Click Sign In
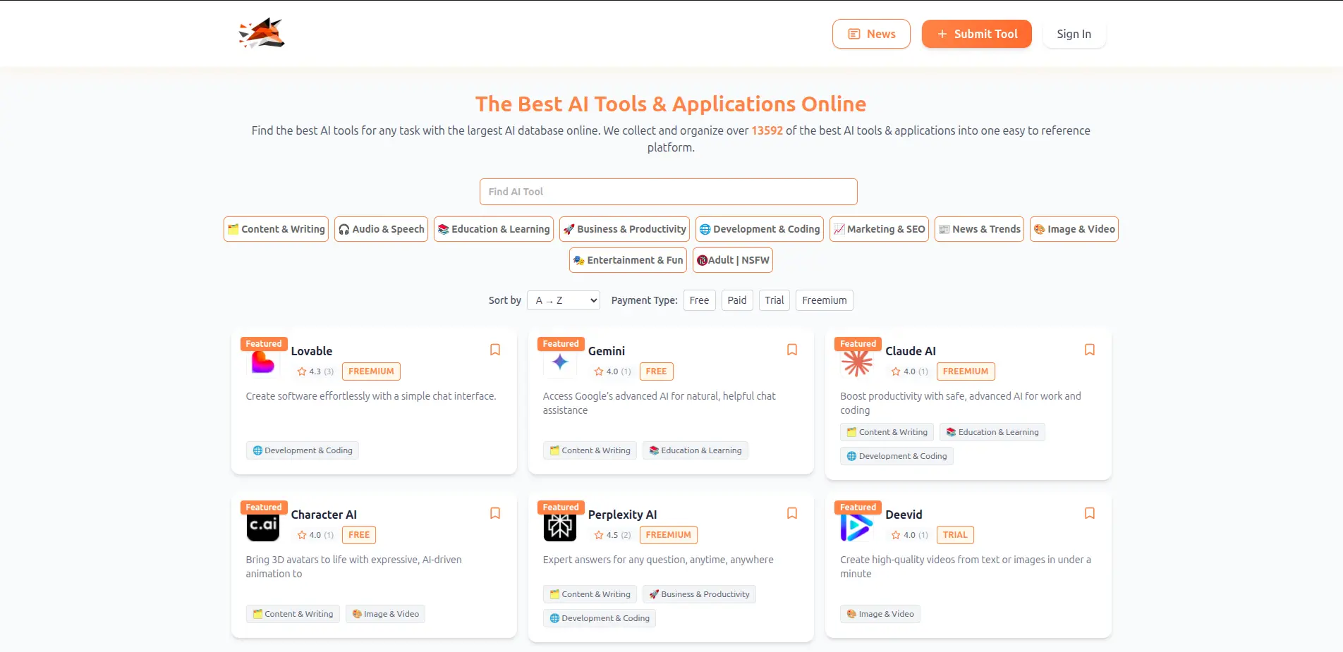 pyautogui.click(x=1074, y=34)
